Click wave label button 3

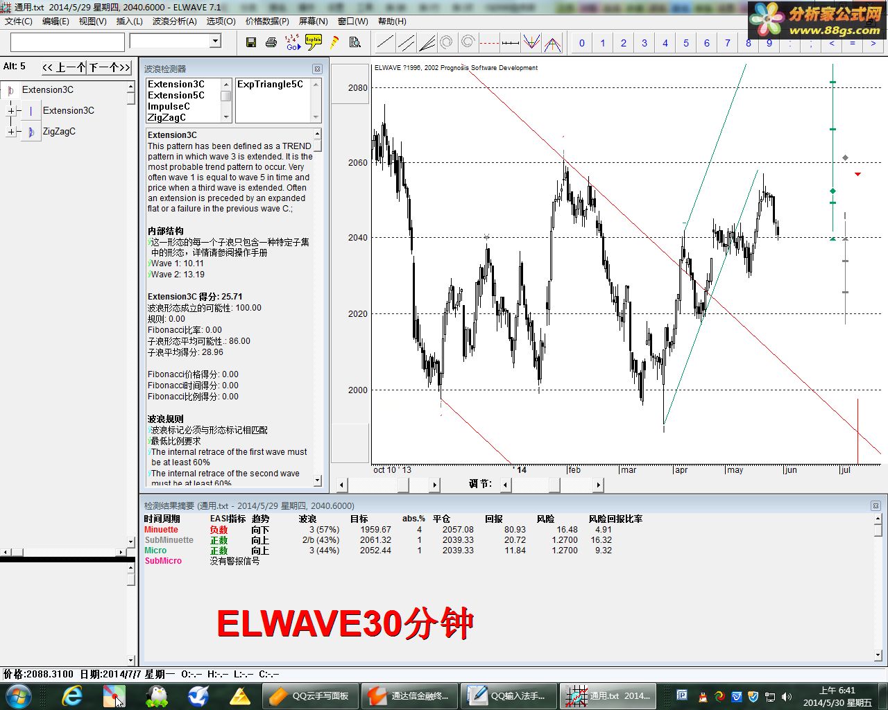pos(644,43)
